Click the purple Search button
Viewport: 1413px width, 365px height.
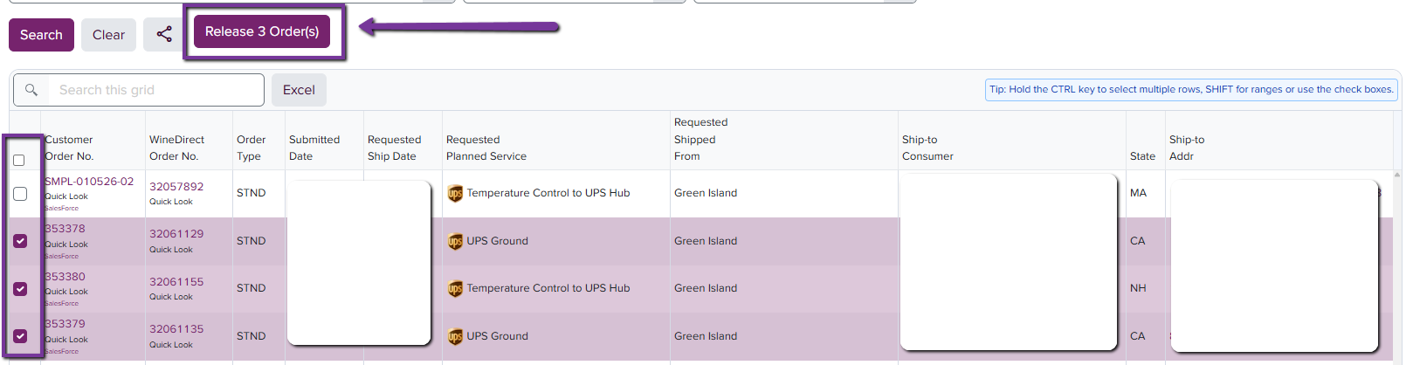[x=41, y=35]
